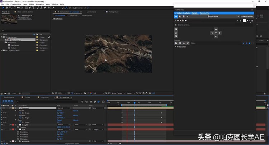269x145 pixels.
Task: Click the trash icon in GEOlayers panel
Action: pos(184,16)
